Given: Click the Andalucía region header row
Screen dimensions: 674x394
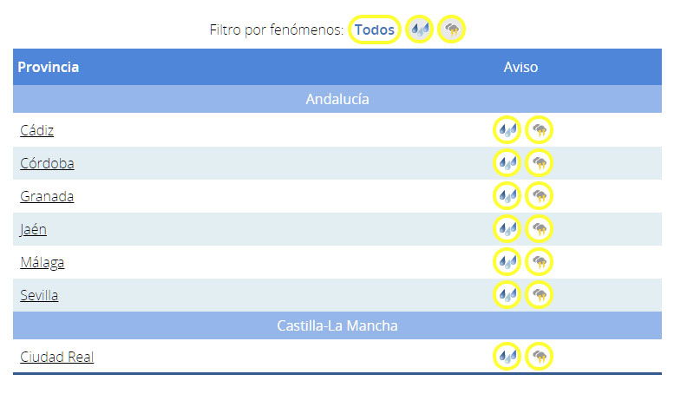Looking at the screenshot, I should tap(337, 99).
